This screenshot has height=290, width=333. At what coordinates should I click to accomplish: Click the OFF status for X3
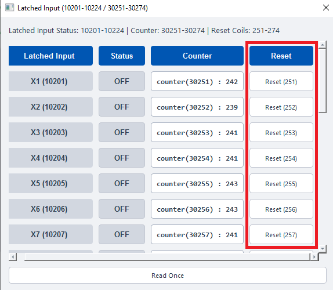122,132
